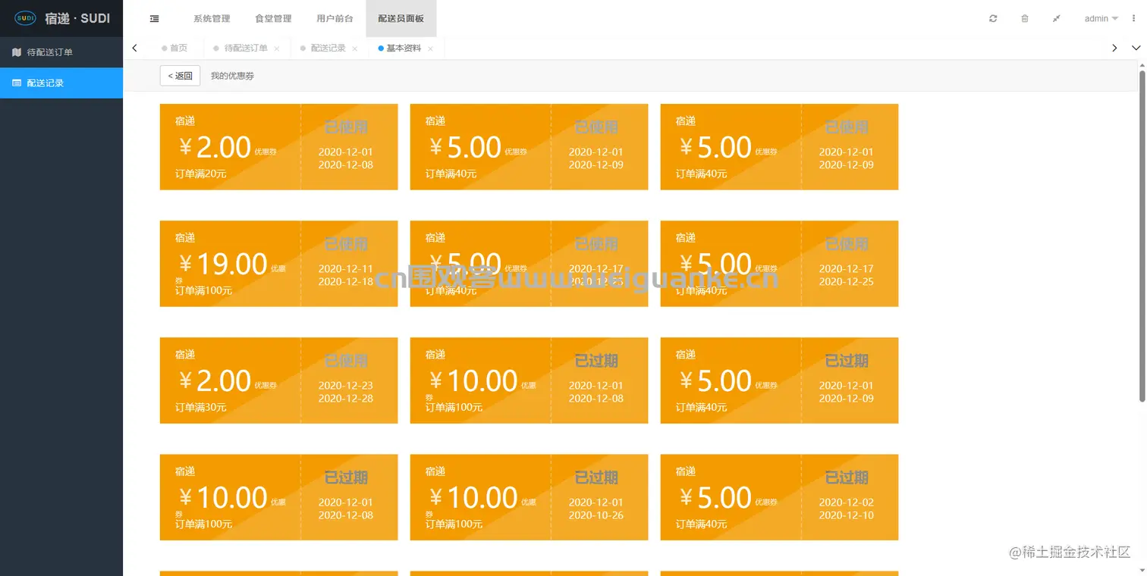Select the 基本资料 tab
Image resolution: width=1147 pixels, height=576 pixels.
[404, 48]
